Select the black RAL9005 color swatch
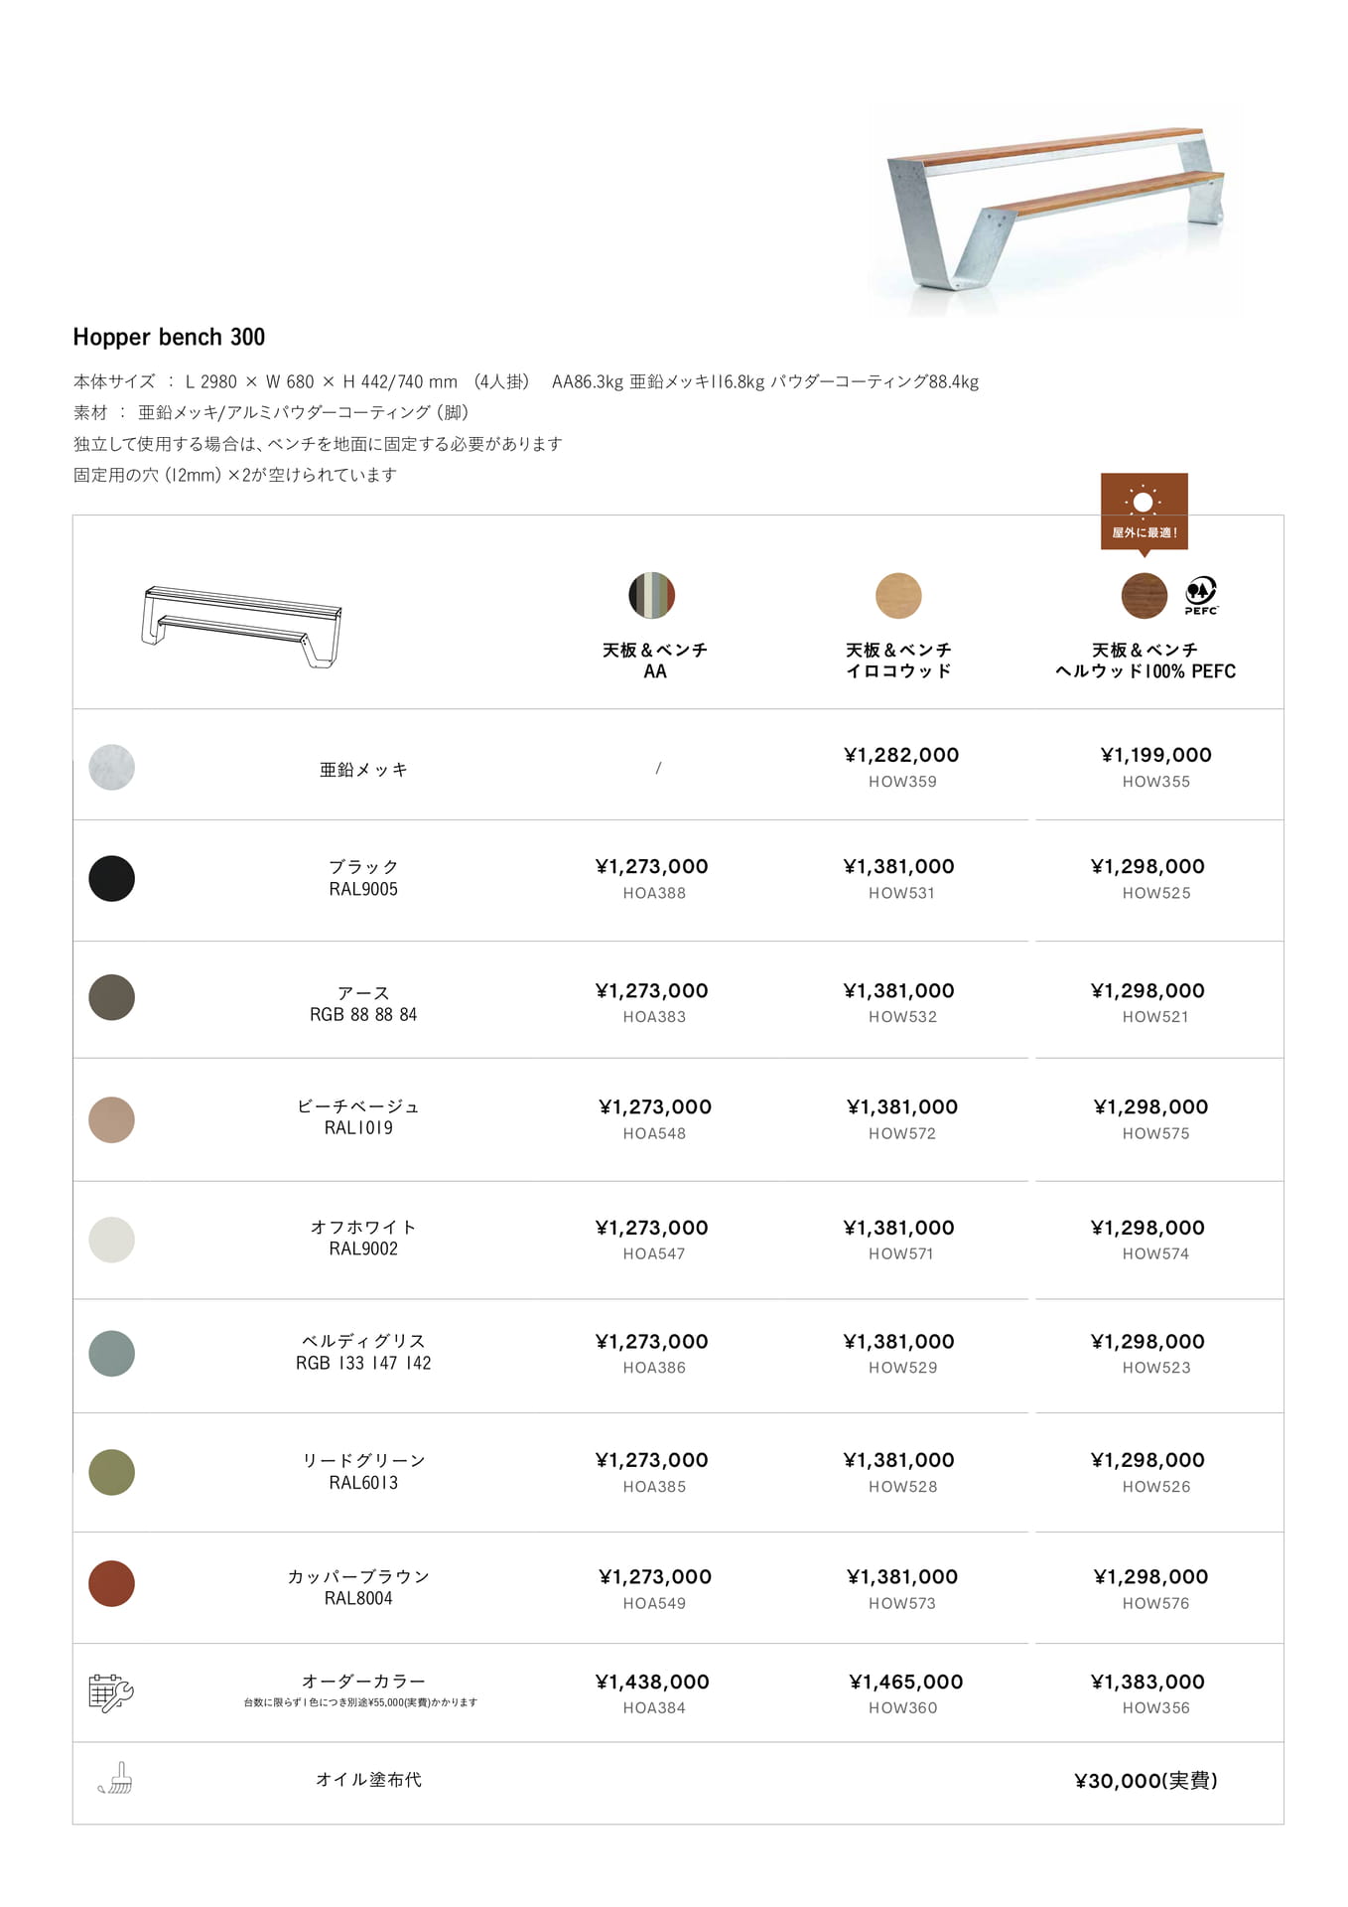This screenshot has height=1907, width=1348. [x=112, y=878]
